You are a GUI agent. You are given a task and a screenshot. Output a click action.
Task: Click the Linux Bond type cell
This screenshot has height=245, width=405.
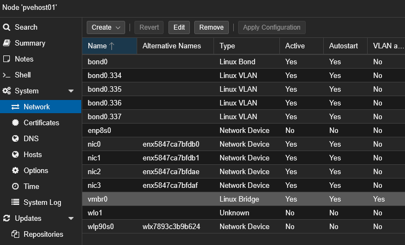click(x=238, y=62)
